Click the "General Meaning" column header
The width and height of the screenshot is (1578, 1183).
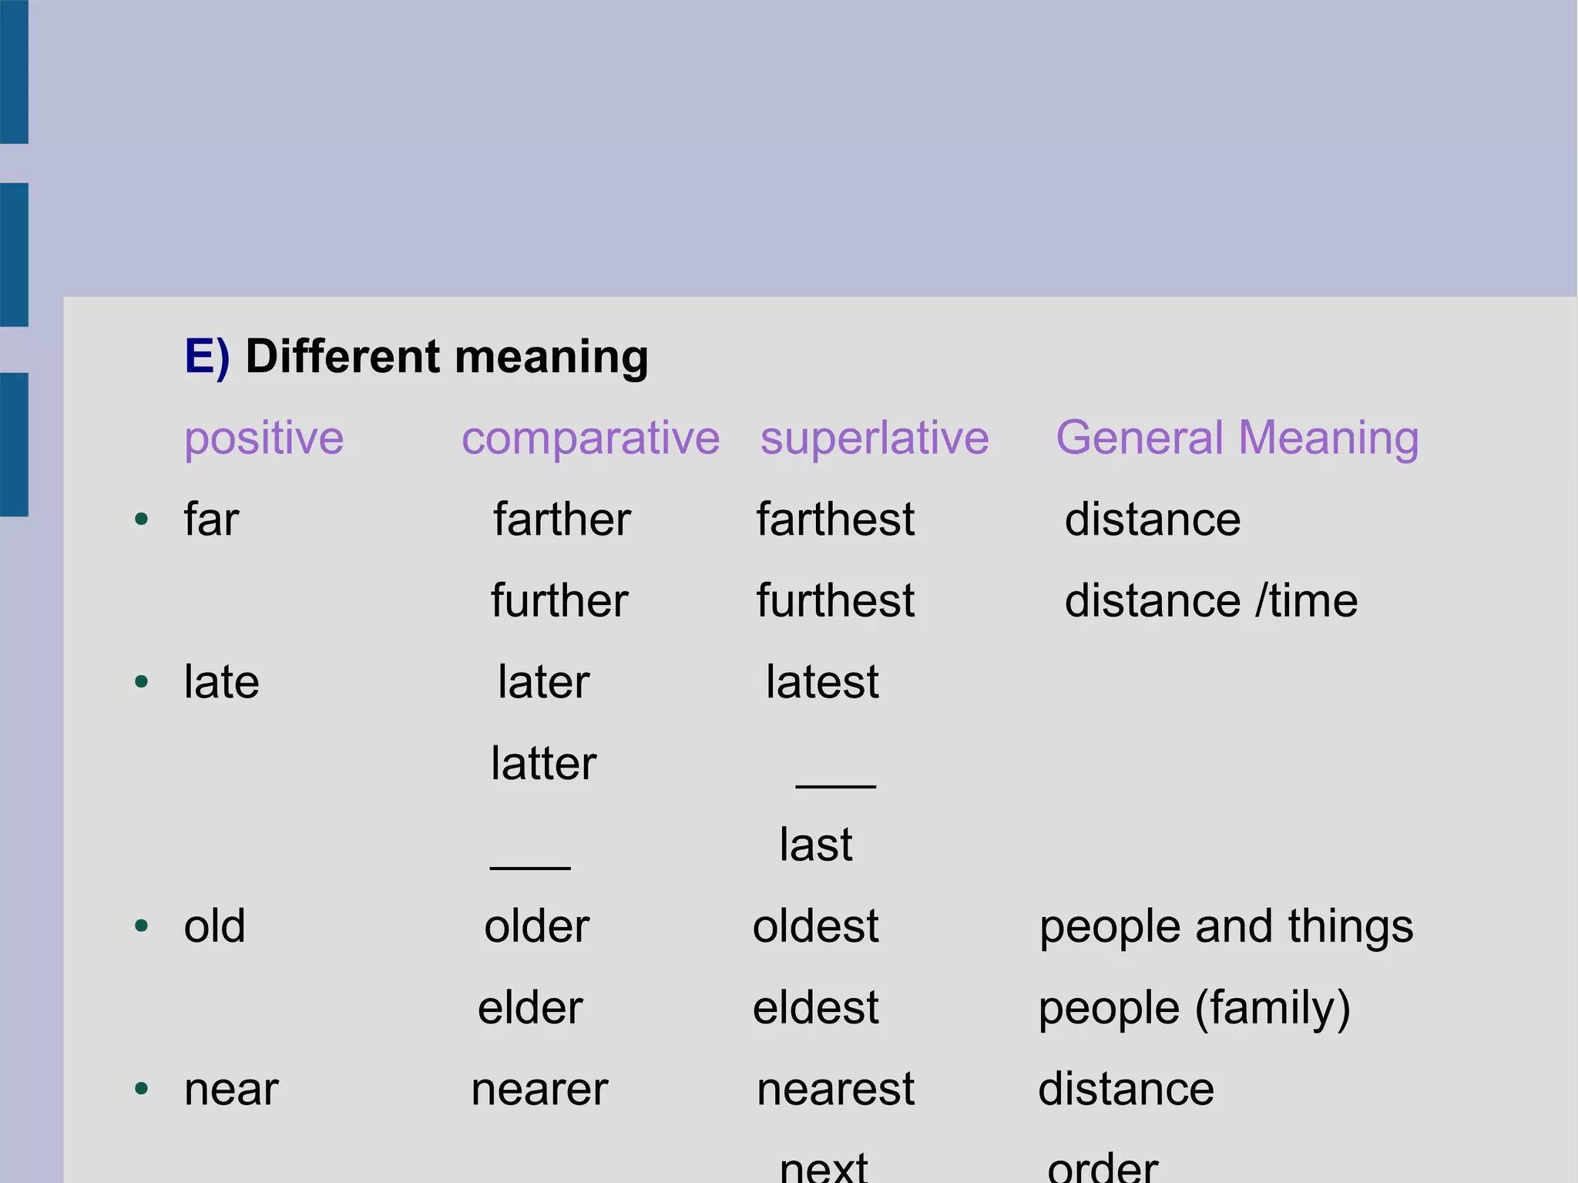click(1237, 439)
